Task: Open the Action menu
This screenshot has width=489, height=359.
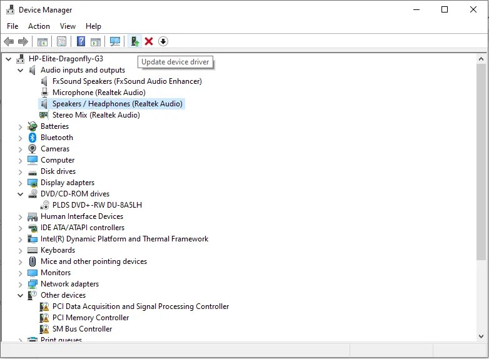Action: tap(39, 26)
